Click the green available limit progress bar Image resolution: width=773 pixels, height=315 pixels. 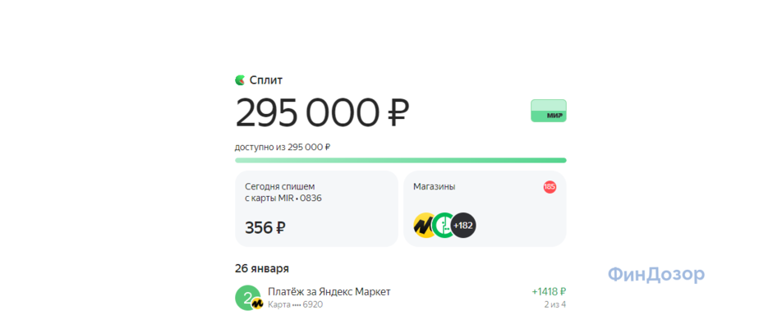[401, 161]
